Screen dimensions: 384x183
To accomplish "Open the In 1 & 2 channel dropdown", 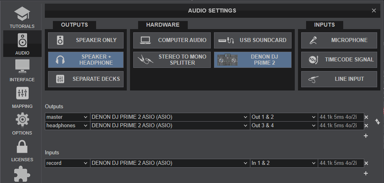I will click(x=283, y=163).
